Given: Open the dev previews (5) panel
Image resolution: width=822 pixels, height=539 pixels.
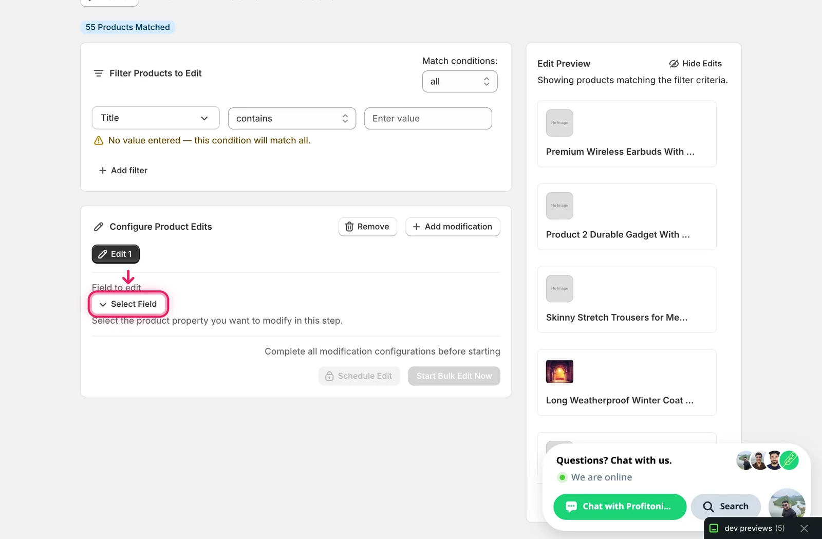Looking at the screenshot, I should 754,528.
